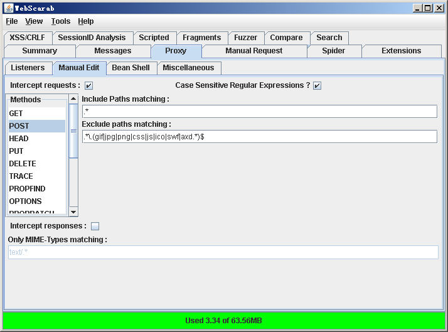Enable the Intercept responses checkbox
The height and width of the screenshot is (332, 448).
95,227
